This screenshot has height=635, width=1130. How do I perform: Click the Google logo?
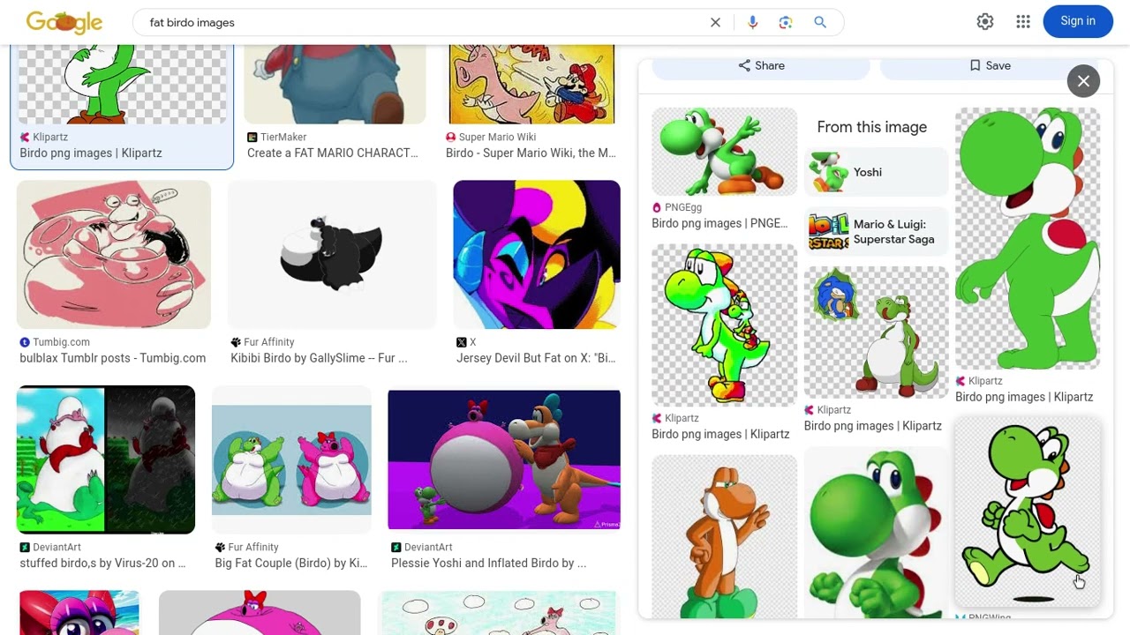(x=64, y=22)
